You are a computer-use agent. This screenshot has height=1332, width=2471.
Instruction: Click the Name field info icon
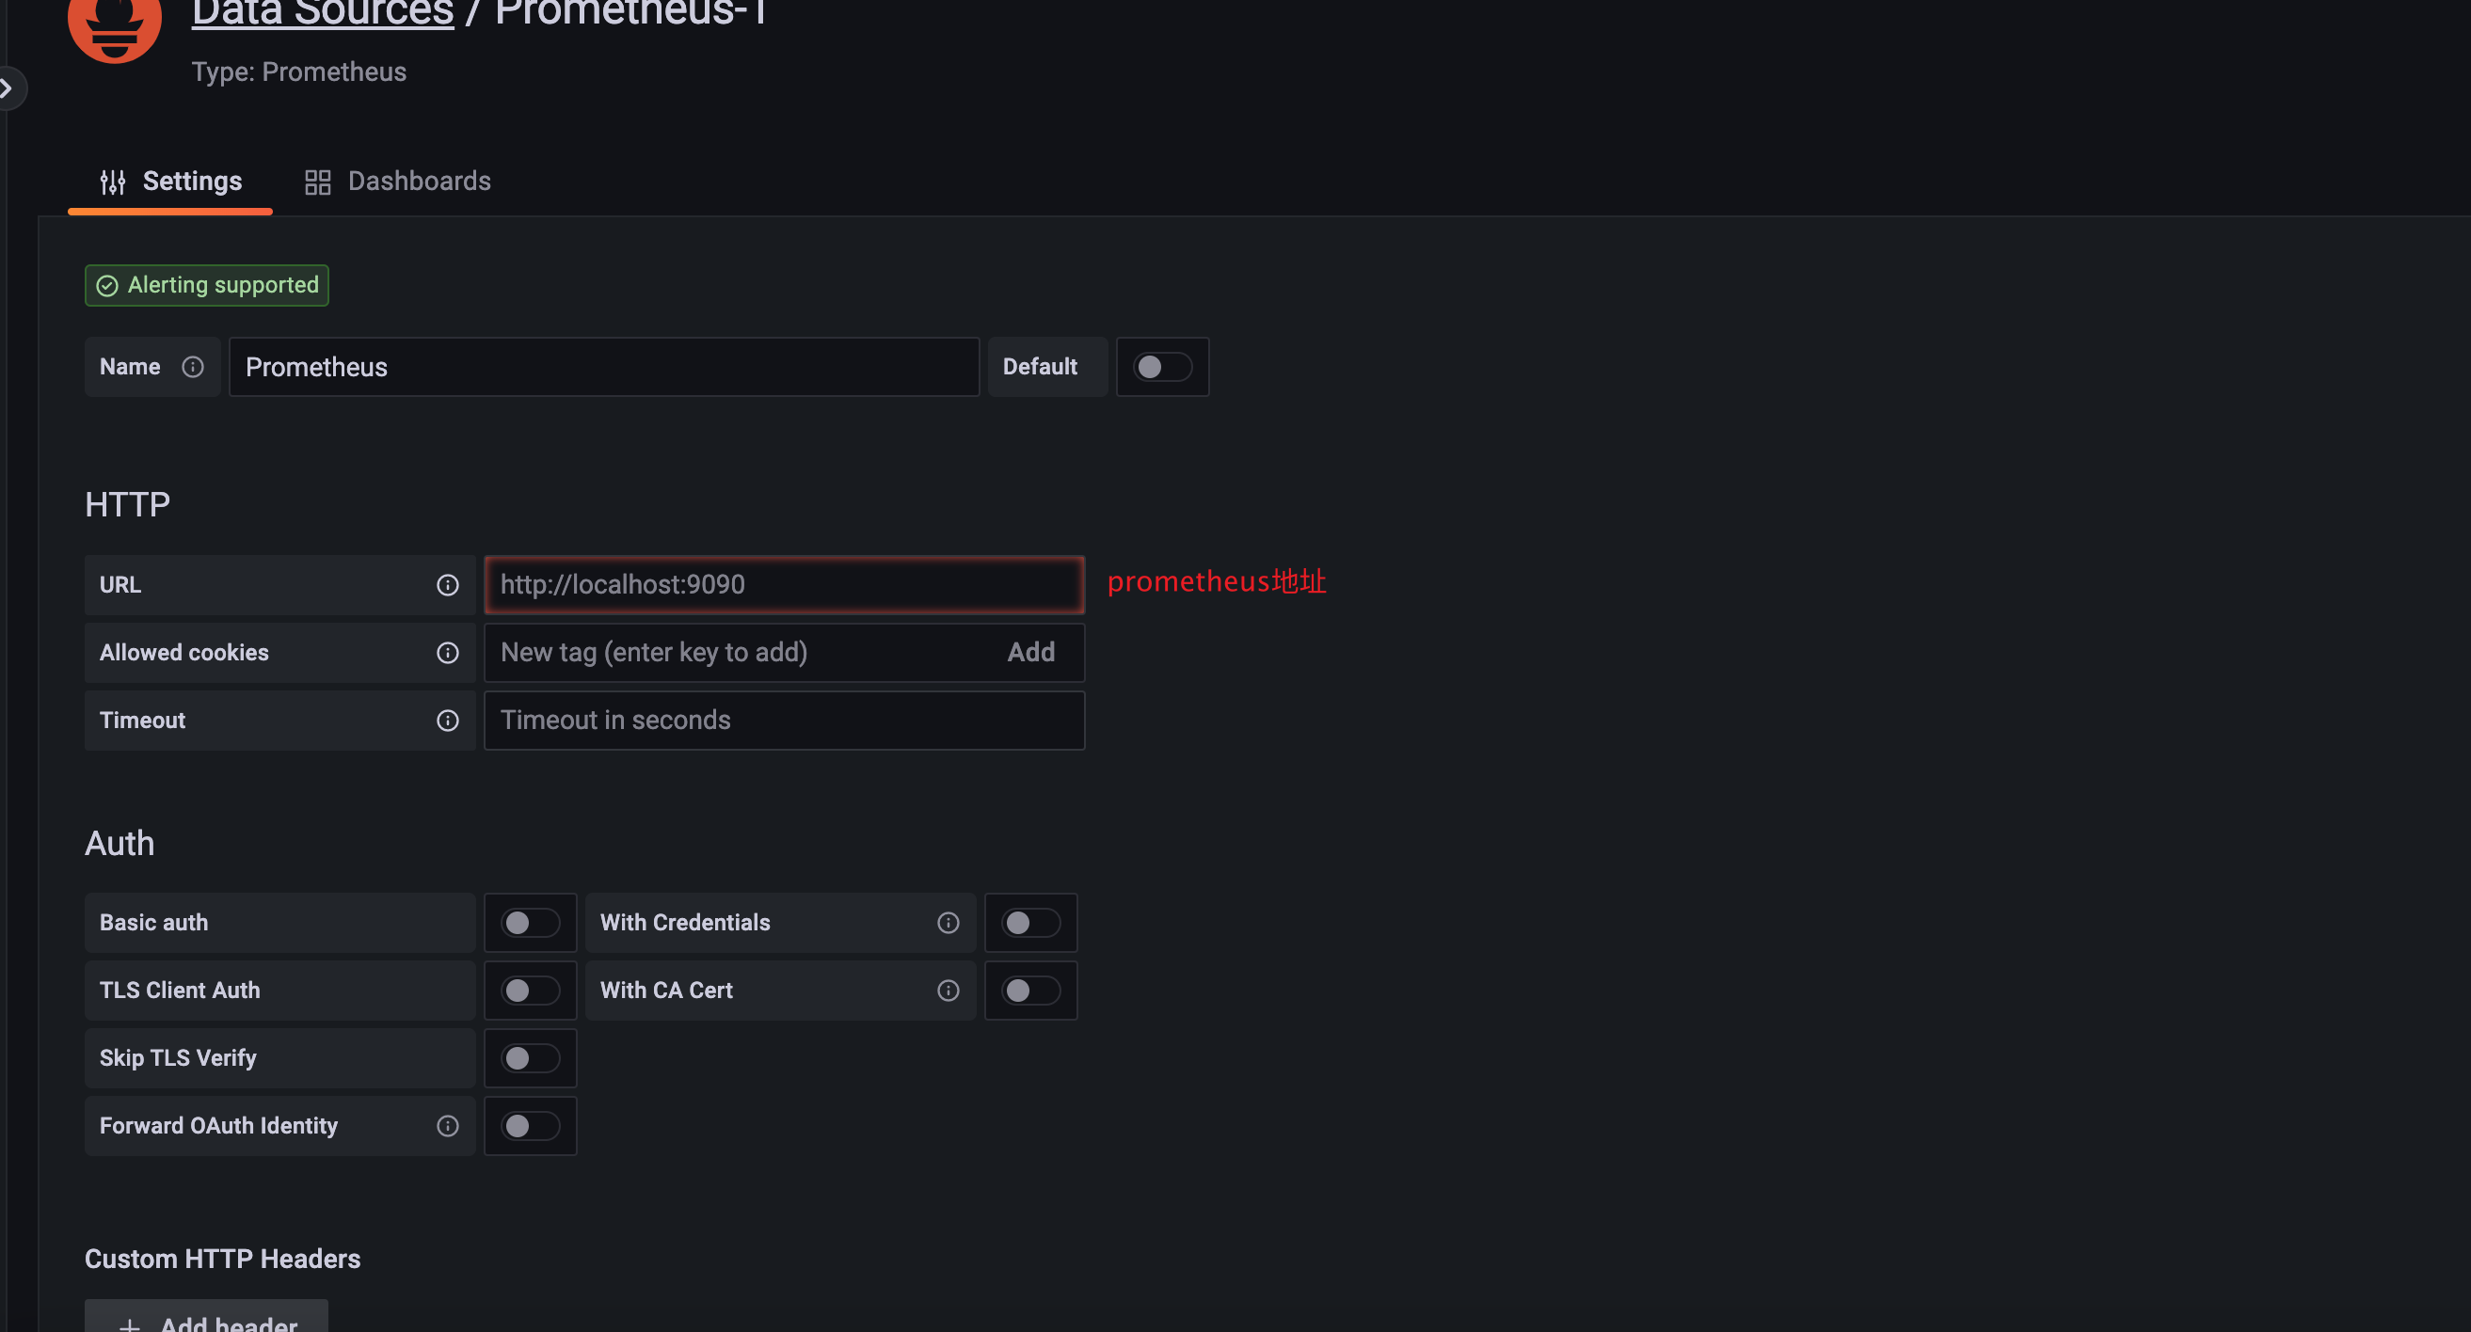[193, 367]
